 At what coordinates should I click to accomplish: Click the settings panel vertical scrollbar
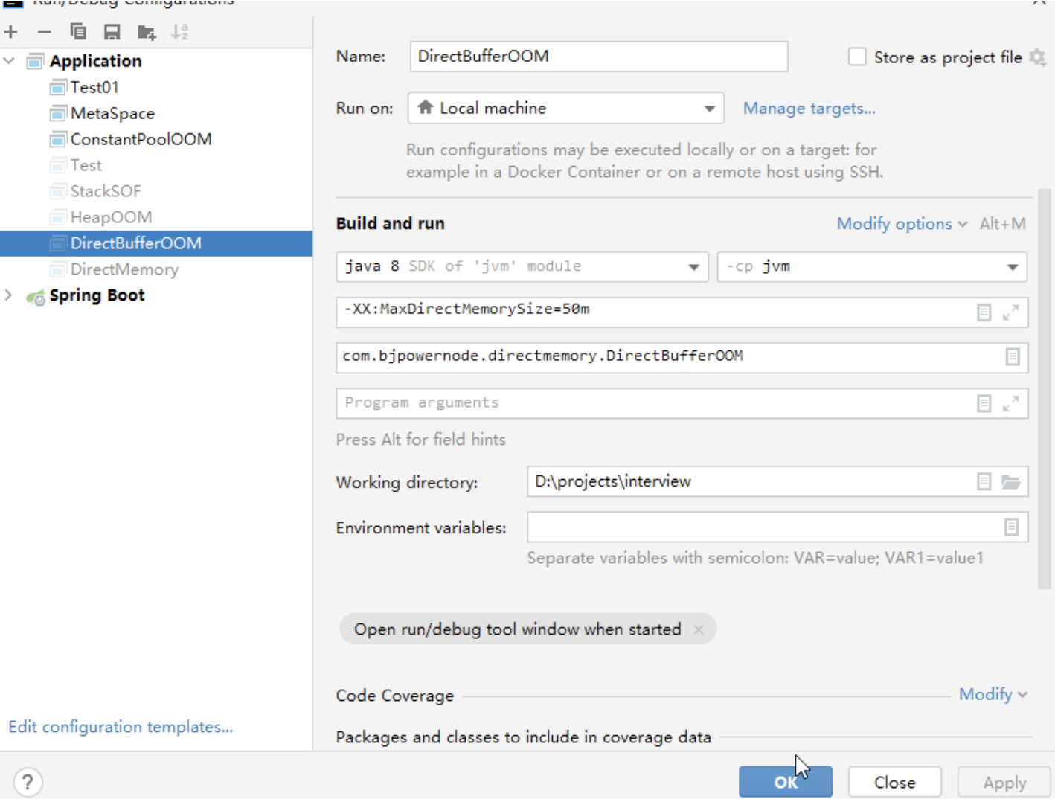[x=1045, y=388]
